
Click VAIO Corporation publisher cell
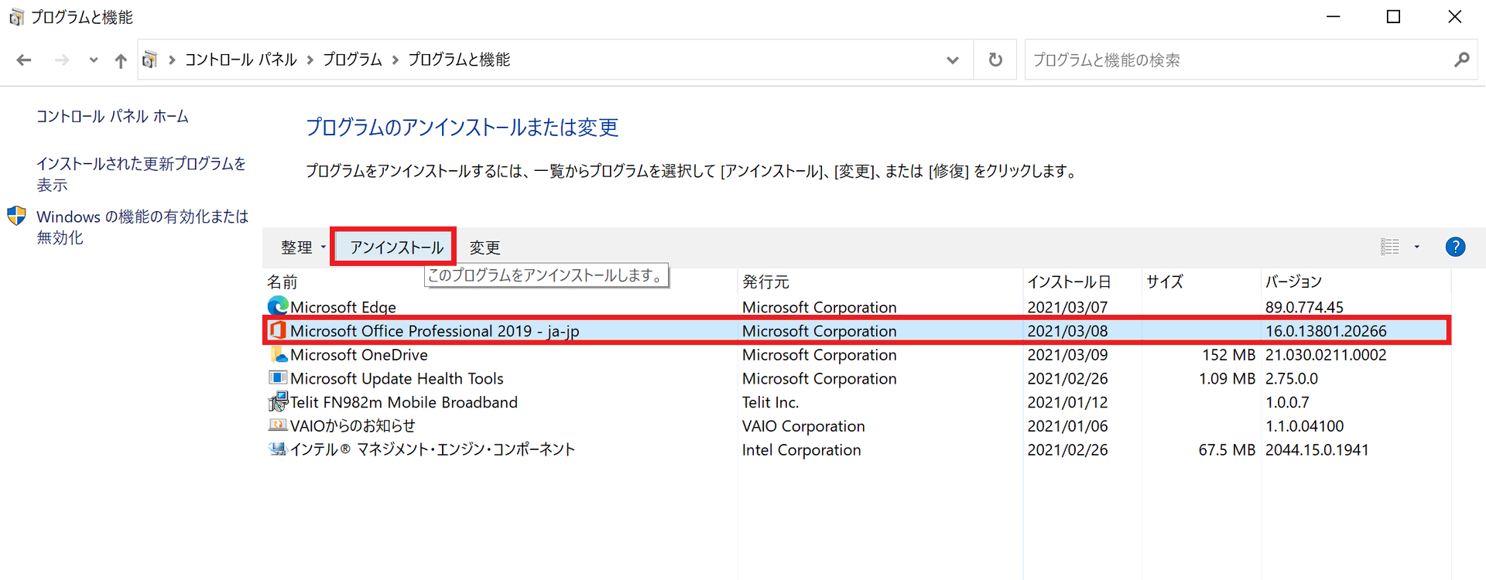coord(803,426)
